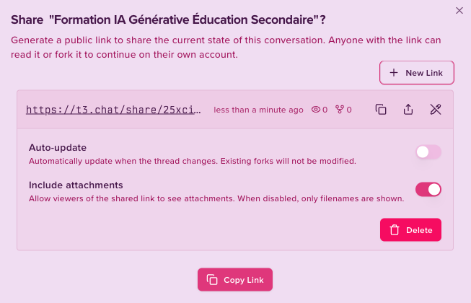
Task: Create a New Link
Action: 417,73
